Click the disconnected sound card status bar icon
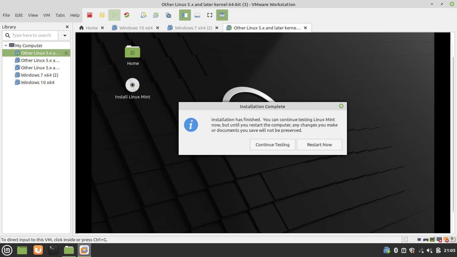The height and width of the screenshot is (257, 457). click(446, 240)
